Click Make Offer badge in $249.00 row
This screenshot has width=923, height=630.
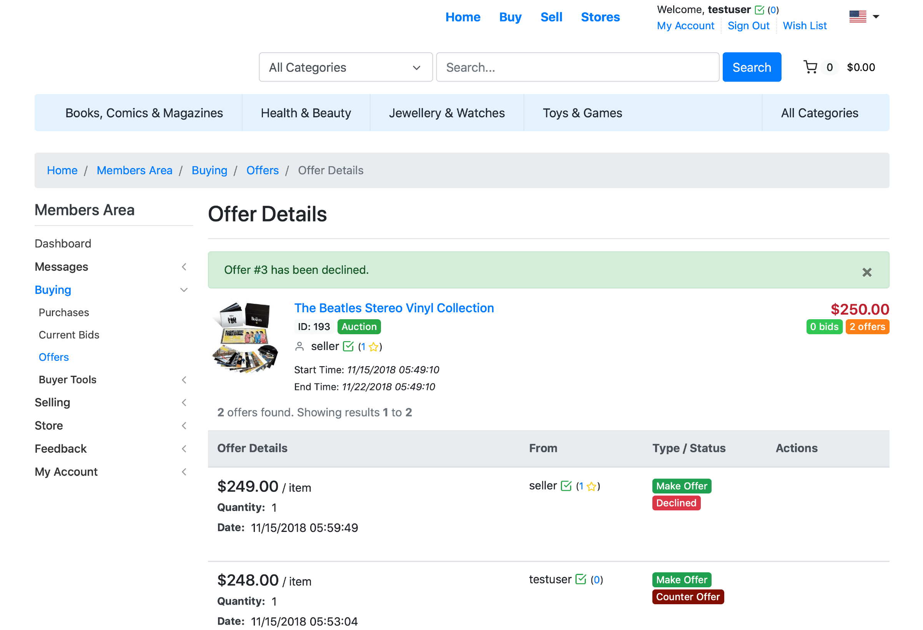(x=682, y=486)
